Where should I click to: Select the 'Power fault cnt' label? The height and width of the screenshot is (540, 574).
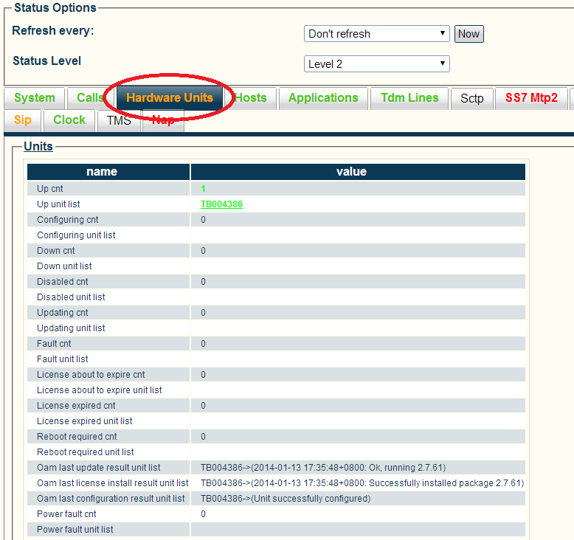[66, 514]
